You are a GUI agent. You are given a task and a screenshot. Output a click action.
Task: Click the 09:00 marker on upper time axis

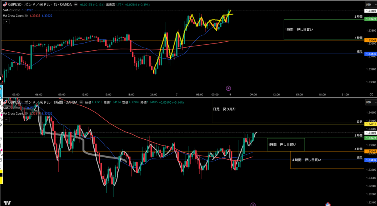click(x=253, y=94)
